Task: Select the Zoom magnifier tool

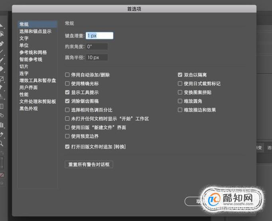Action: [1, 143]
